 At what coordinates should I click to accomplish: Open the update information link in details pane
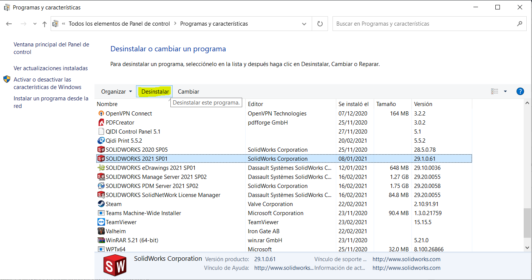[x=407, y=268]
